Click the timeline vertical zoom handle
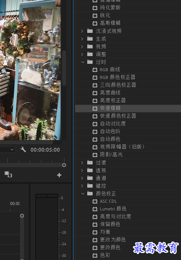 (22, 216)
